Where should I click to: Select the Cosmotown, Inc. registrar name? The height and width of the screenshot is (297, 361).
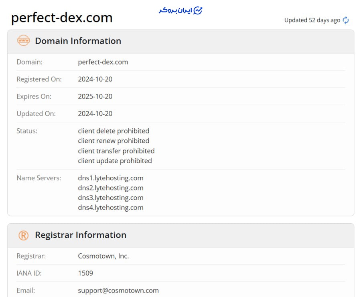[x=103, y=256]
